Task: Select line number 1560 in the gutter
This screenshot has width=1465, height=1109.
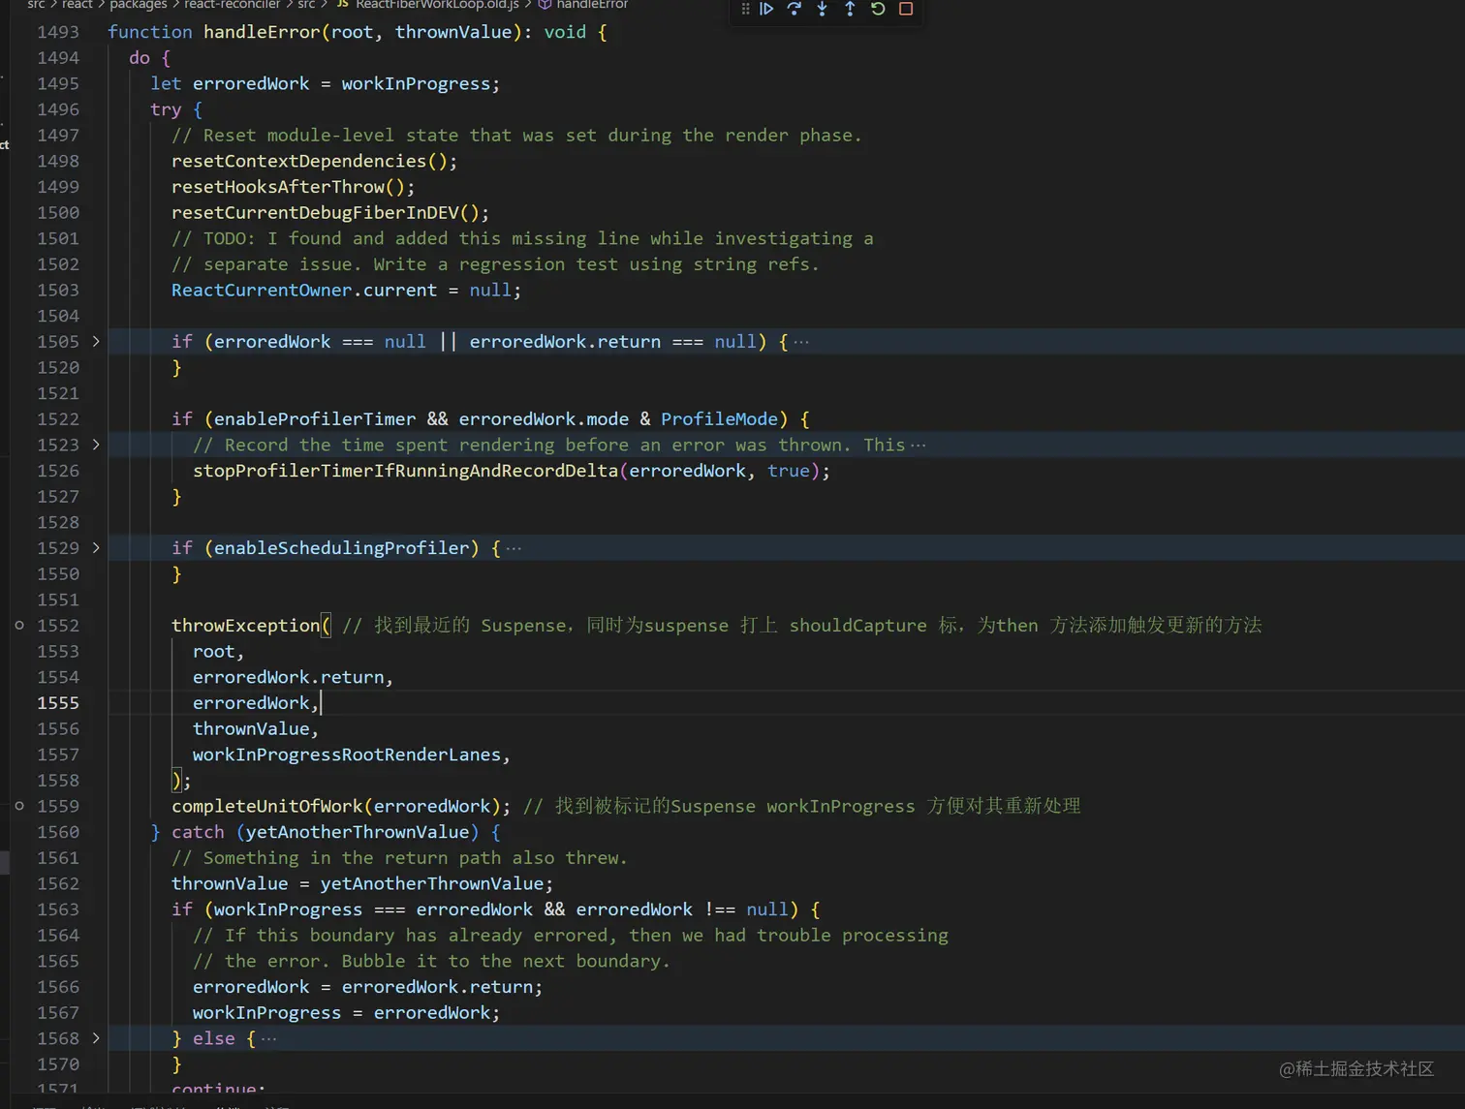Action: click(58, 832)
